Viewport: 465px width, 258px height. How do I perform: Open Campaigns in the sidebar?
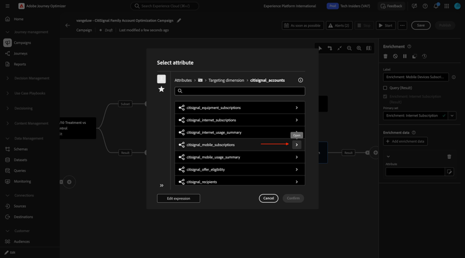tap(22, 43)
